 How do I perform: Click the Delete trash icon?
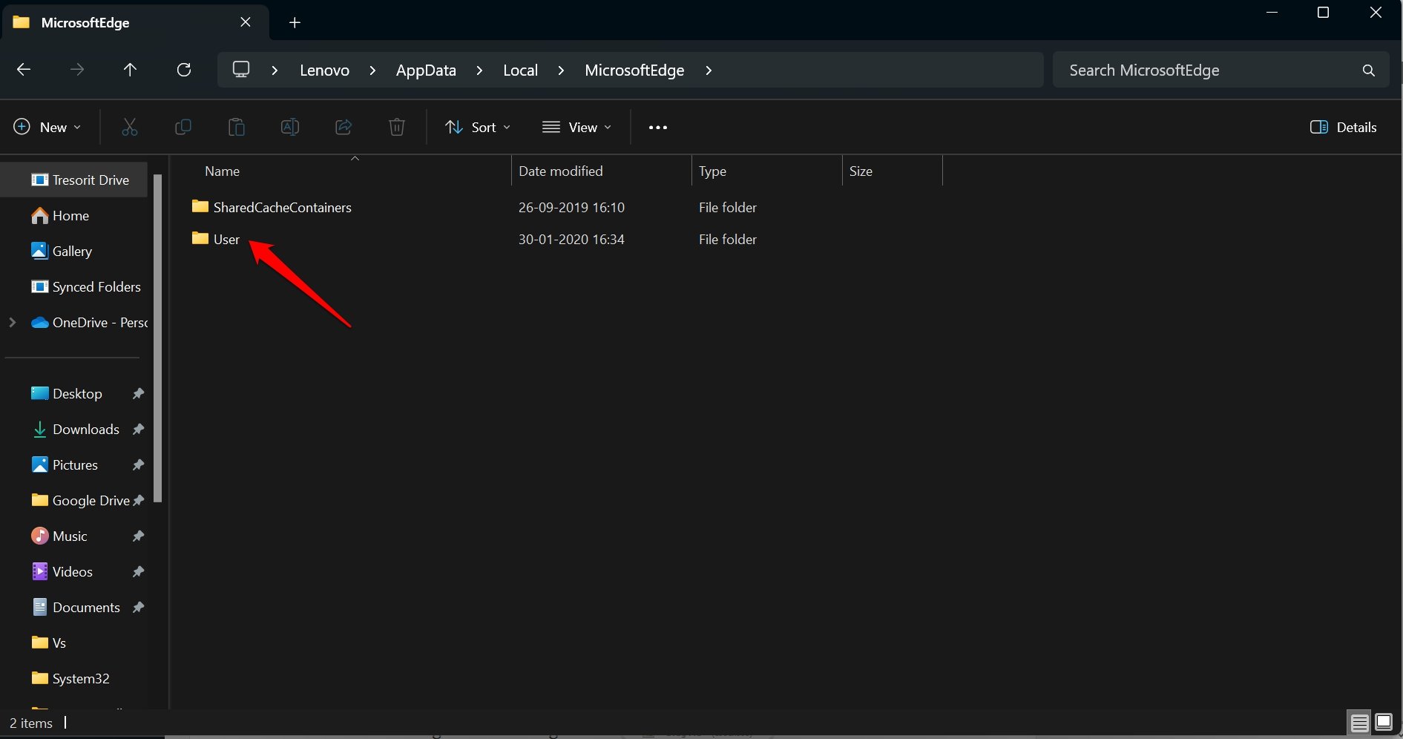coord(397,128)
